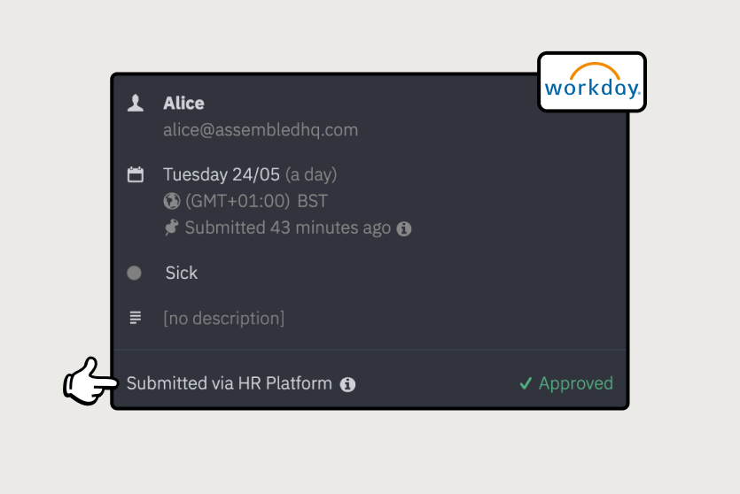Click info icon beside HR Platform
The width and height of the screenshot is (740, 494).
pos(348,384)
